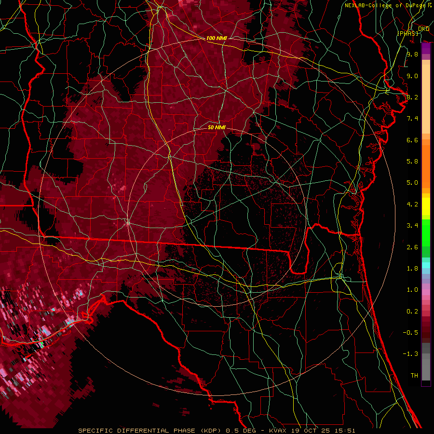Click the 5.8 scale value

point(412,162)
